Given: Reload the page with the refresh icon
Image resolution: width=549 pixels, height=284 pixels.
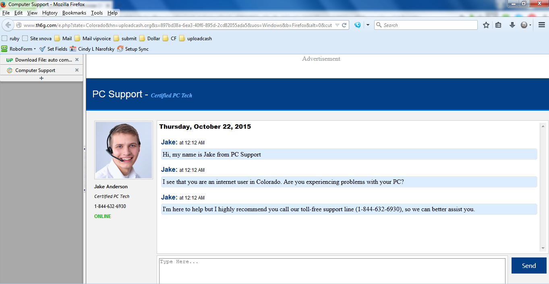Looking at the screenshot, I should 344,25.
